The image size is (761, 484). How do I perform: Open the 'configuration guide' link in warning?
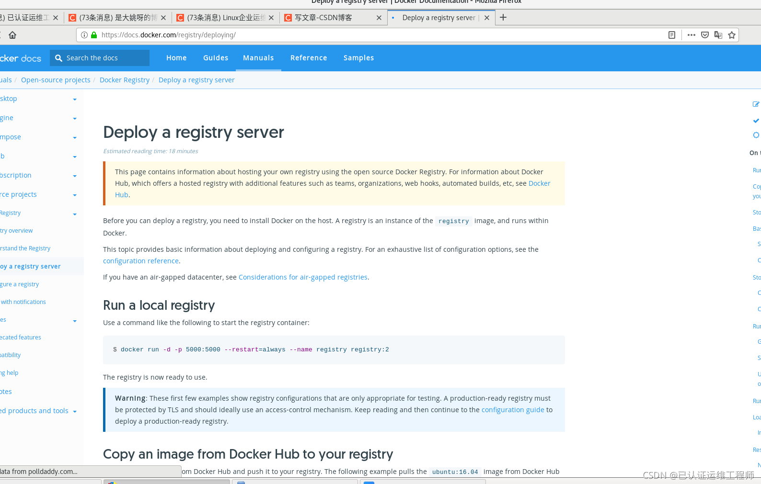coord(513,410)
